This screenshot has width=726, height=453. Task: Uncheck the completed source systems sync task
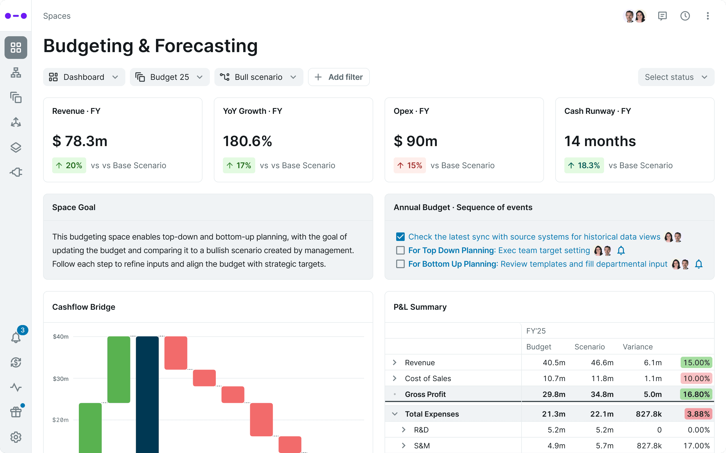(x=400, y=236)
